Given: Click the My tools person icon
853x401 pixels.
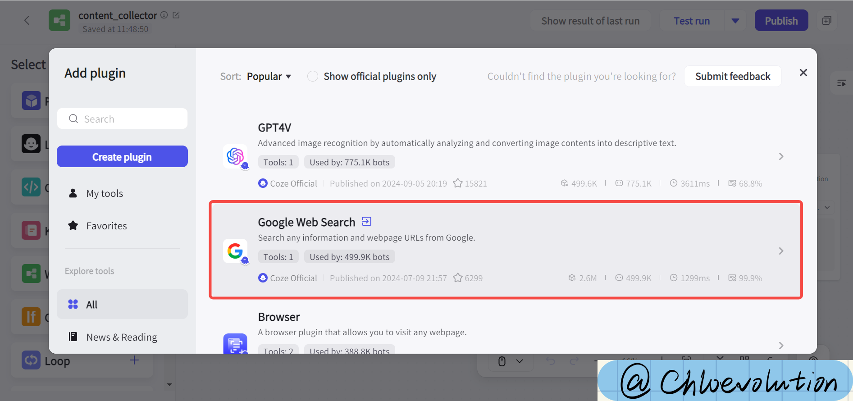Looking at the screenshot, I should pyautogui.click(x=73, y=193).
